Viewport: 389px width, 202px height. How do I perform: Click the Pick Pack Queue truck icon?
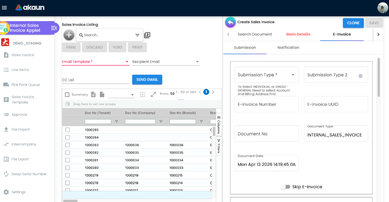(x=6, y=85)
